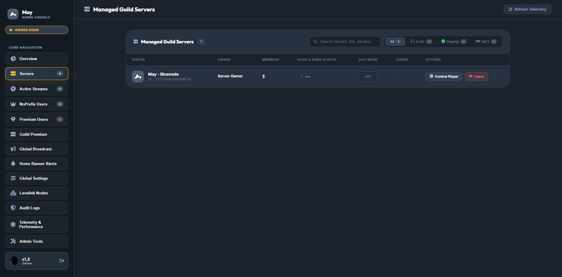Click the May bot logo icon
This screenshot has width=562, height=277.
click(x=13, y=14)
